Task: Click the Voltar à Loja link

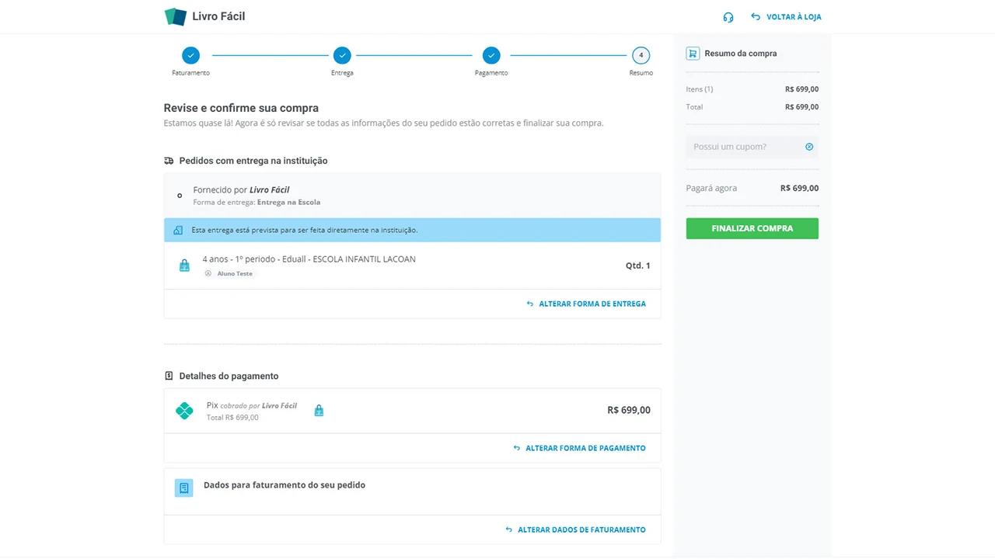Action: point(786,17)
